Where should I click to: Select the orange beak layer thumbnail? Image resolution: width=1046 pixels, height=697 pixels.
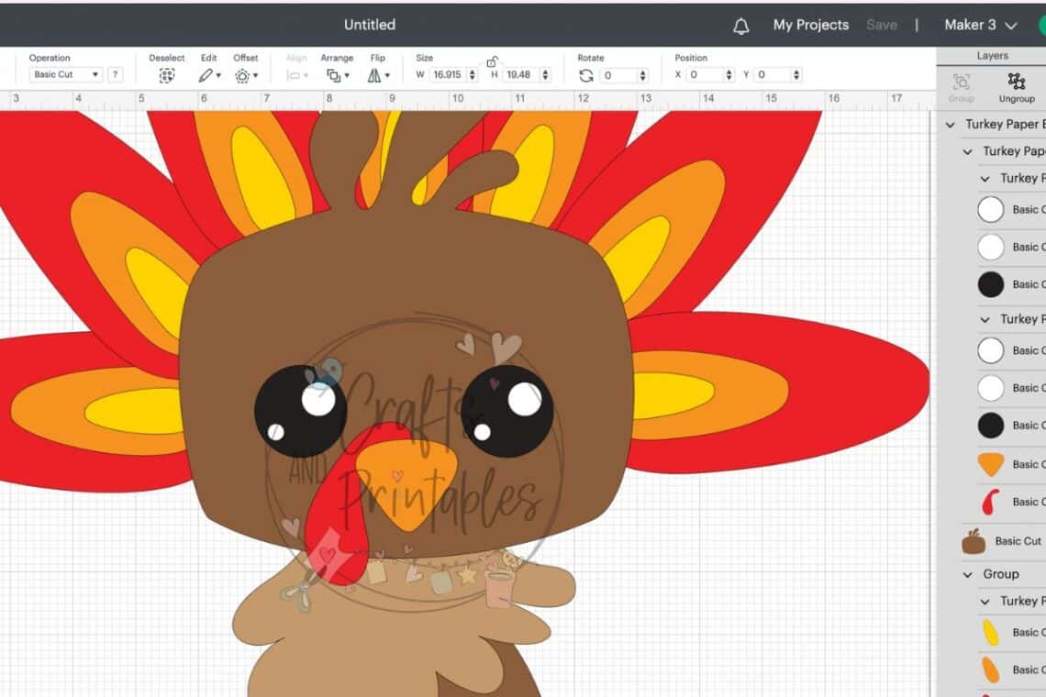click(991, 464)
